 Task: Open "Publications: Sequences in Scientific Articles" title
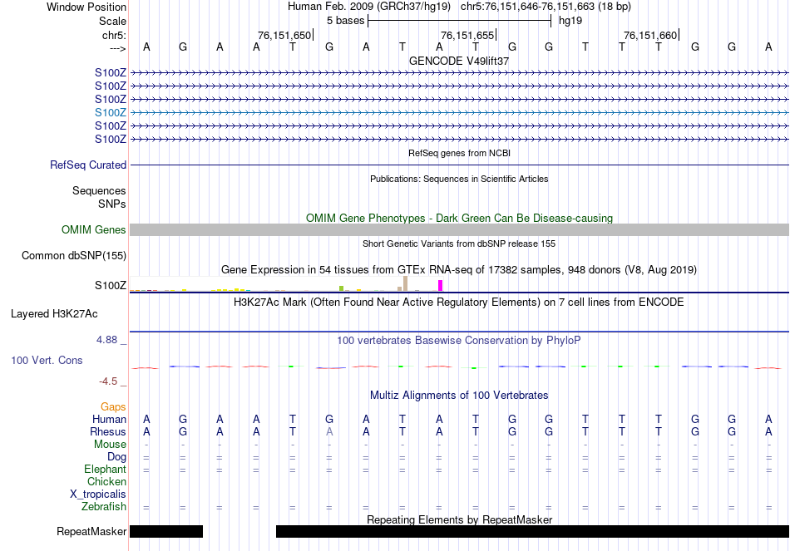[459, 179]
